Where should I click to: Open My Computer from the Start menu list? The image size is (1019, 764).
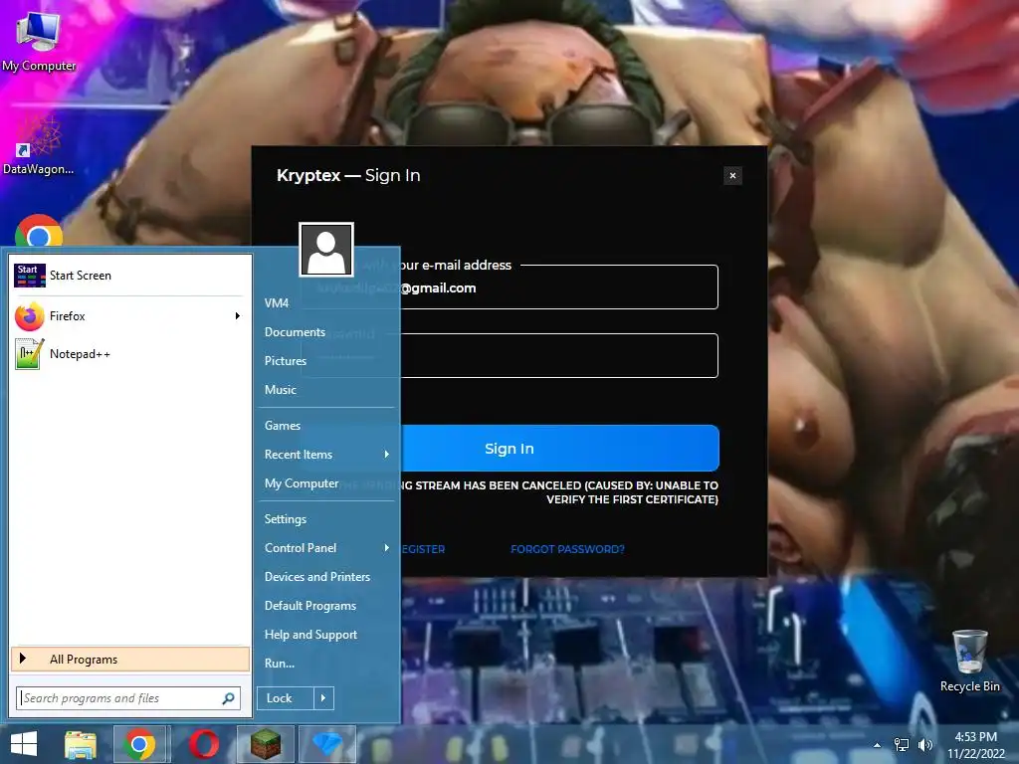(327, 483)
